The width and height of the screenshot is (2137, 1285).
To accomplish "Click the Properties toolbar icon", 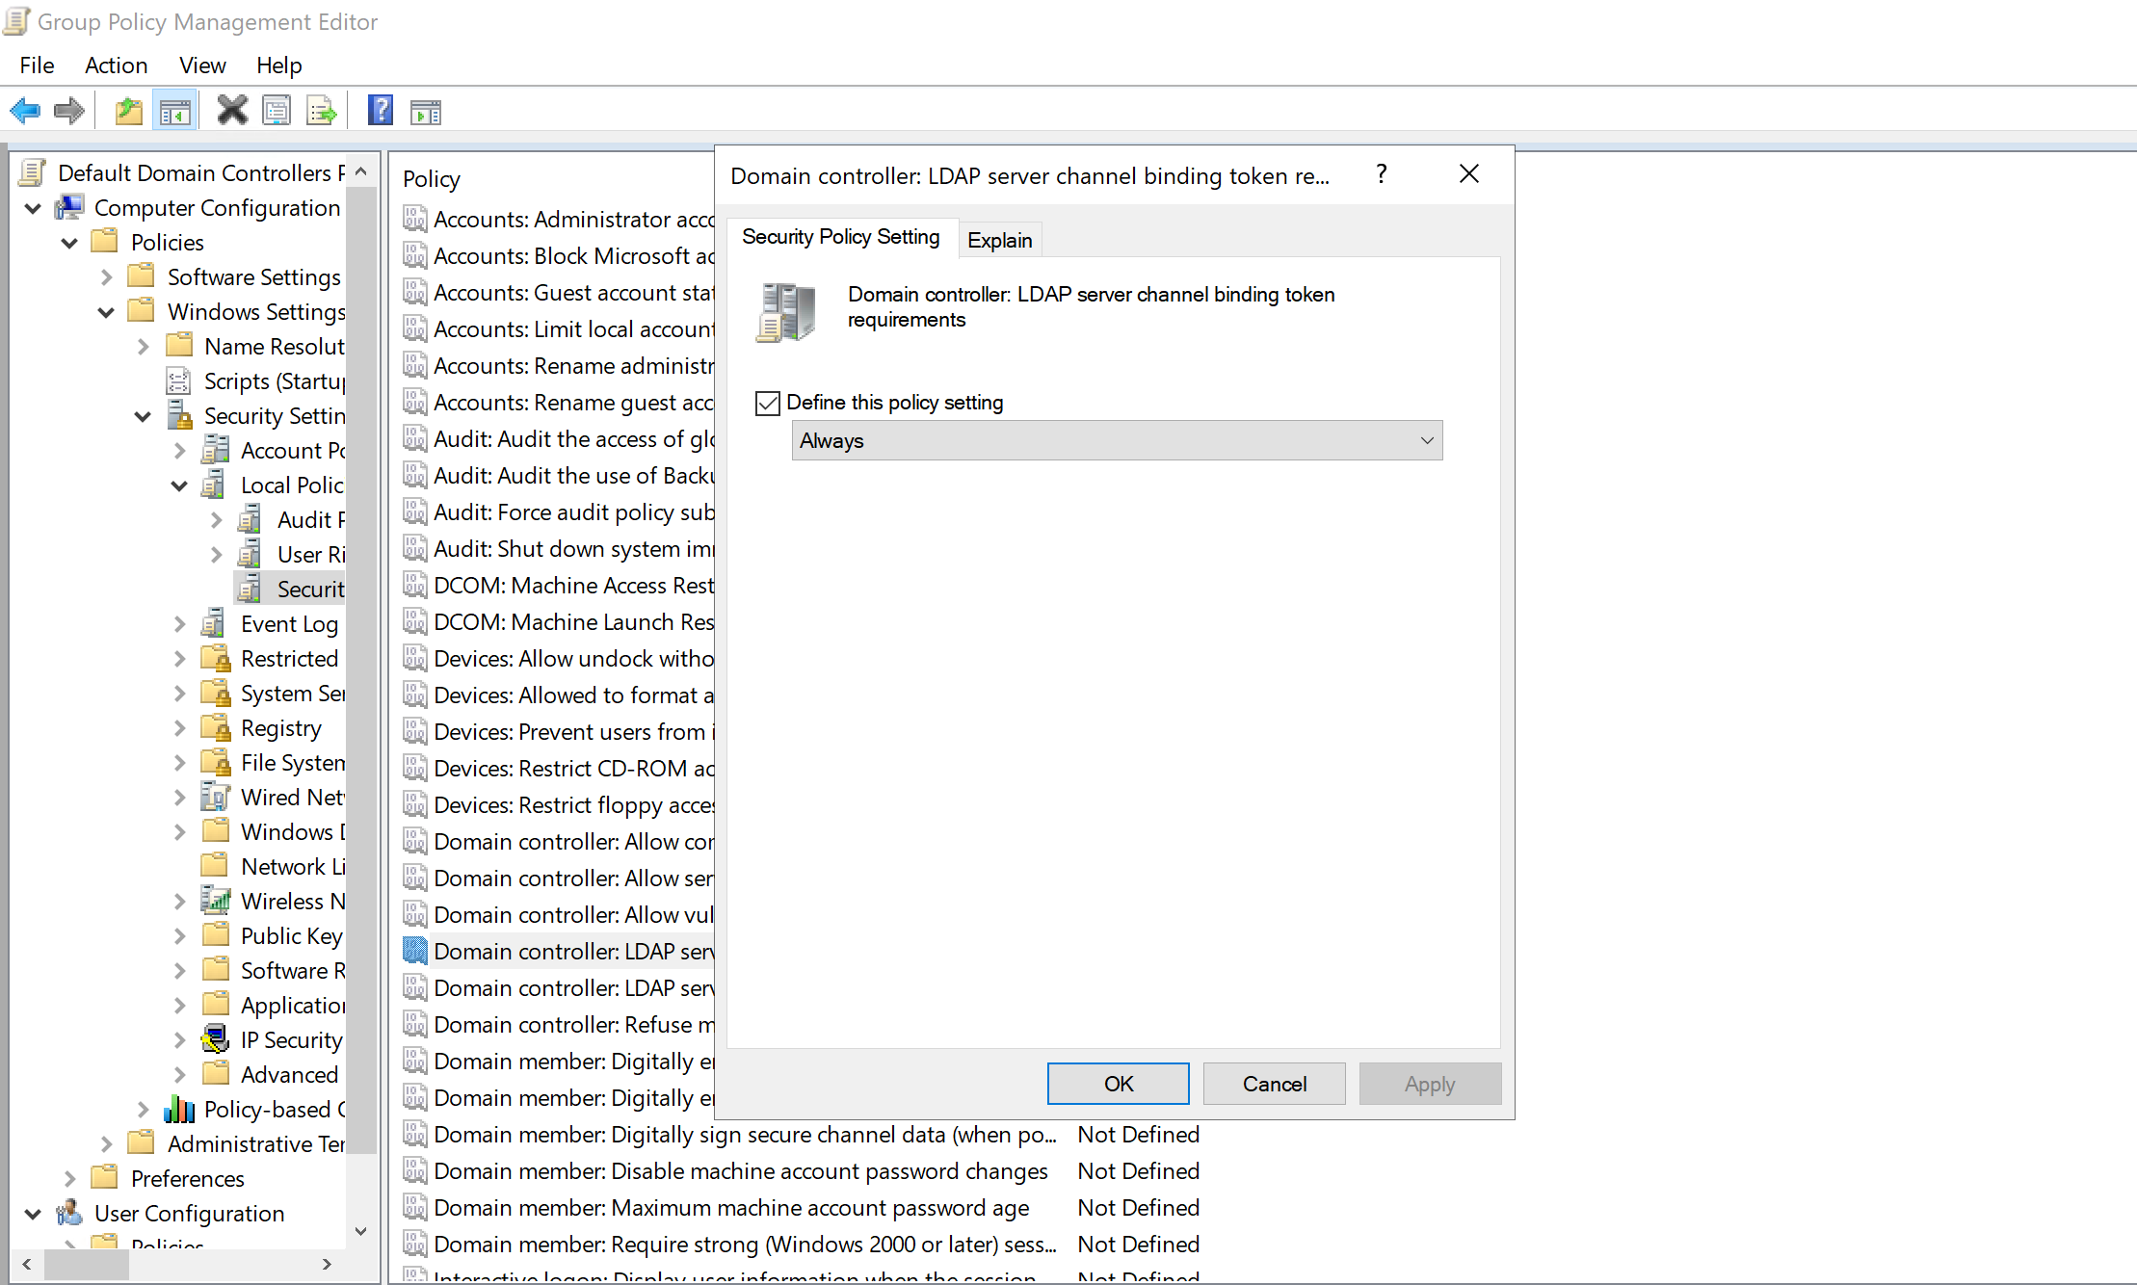I will (x=277, y=112).
